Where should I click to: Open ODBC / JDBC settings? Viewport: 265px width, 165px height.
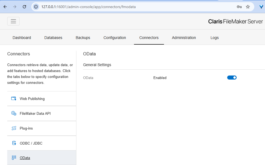tap(42, 143)
